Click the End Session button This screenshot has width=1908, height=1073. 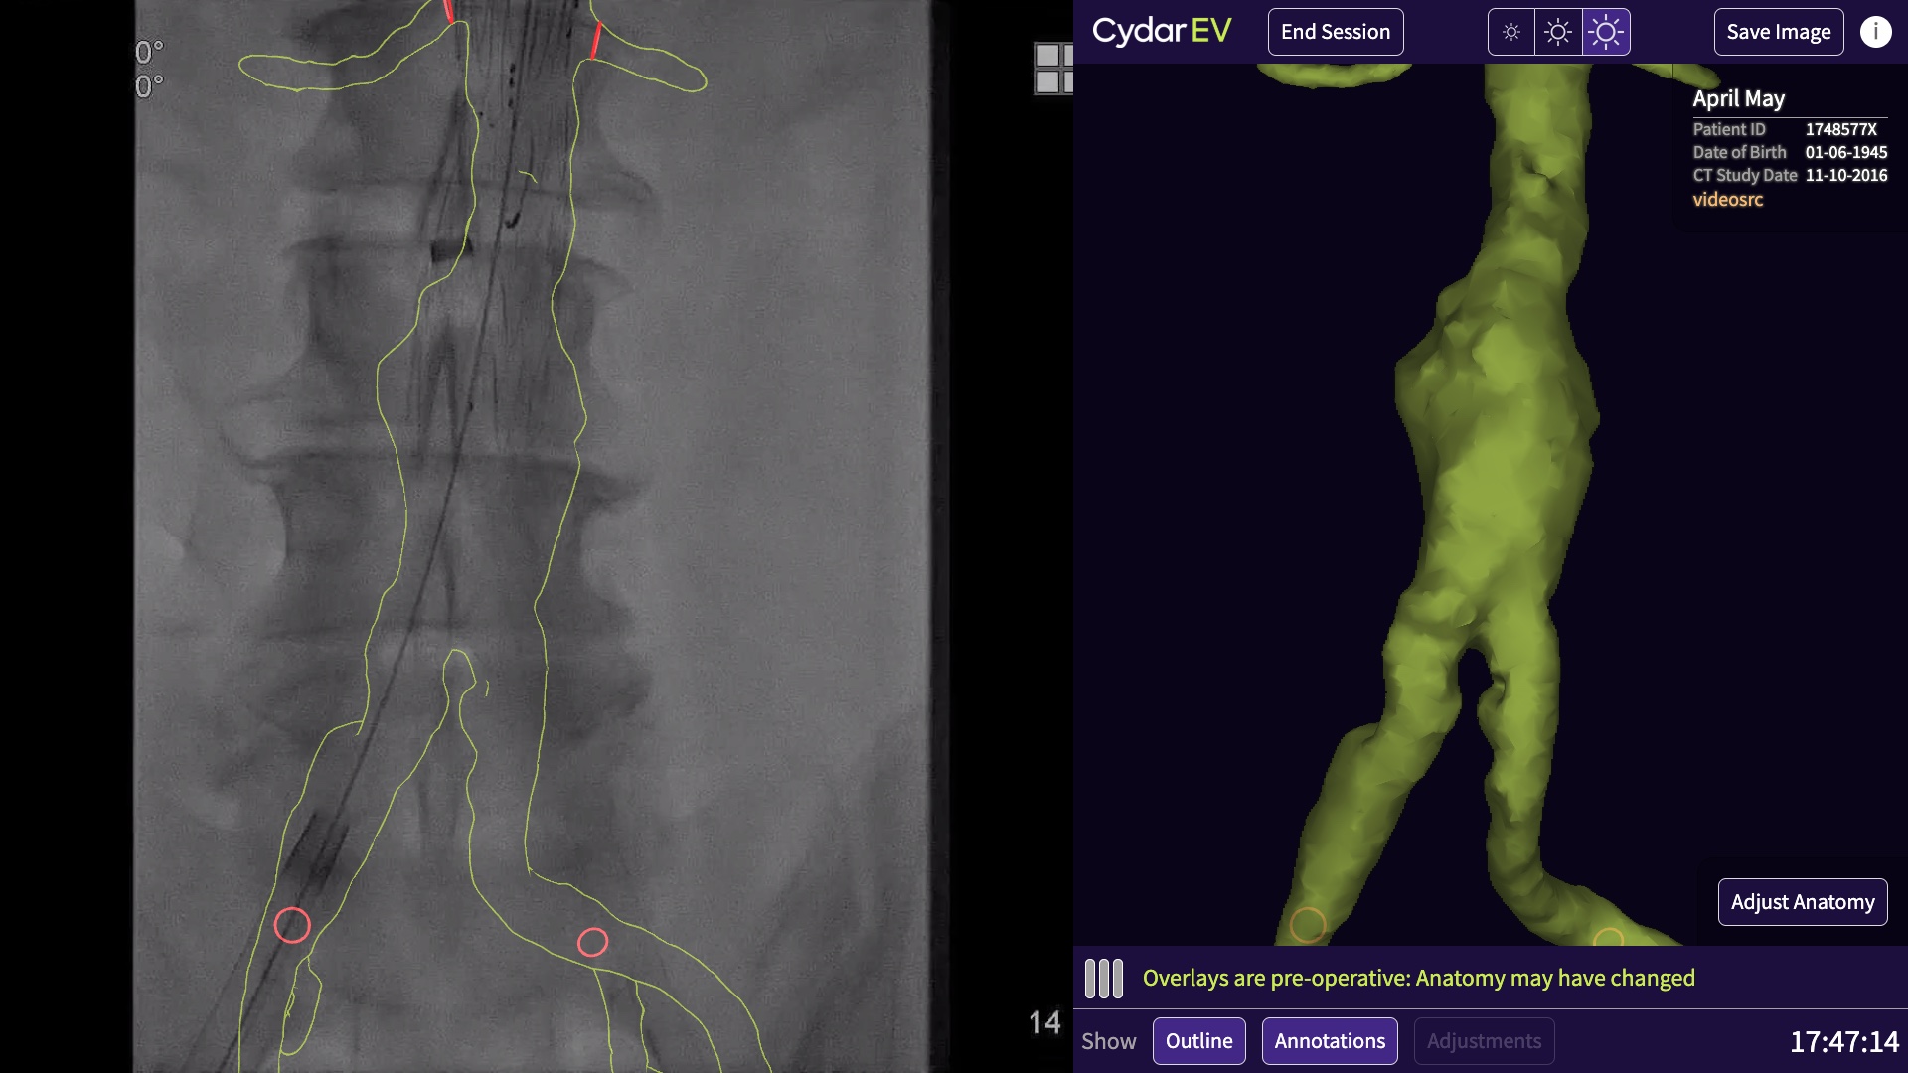coord(1336,30)
